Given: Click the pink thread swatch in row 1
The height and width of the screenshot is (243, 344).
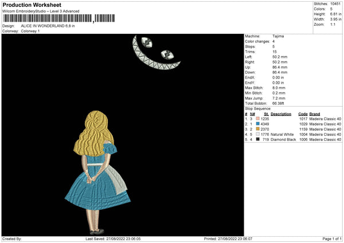Looking at the screenshot, I should pyautogui.click(x=257, y=119).
